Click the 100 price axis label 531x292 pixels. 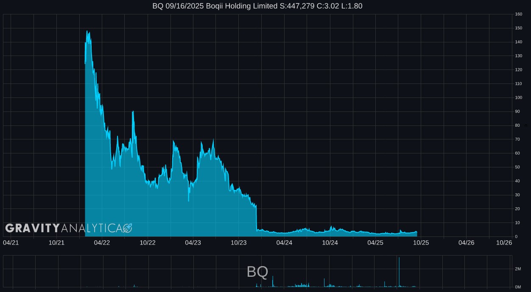click(518, 97)
